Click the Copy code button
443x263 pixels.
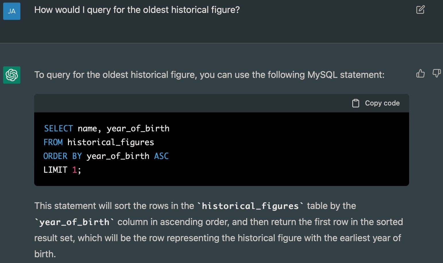tap(376, 103)
